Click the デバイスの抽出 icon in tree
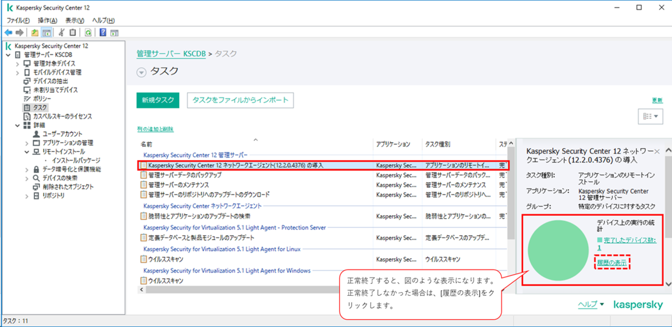The image size is (672, 327). tap(27, 81)
